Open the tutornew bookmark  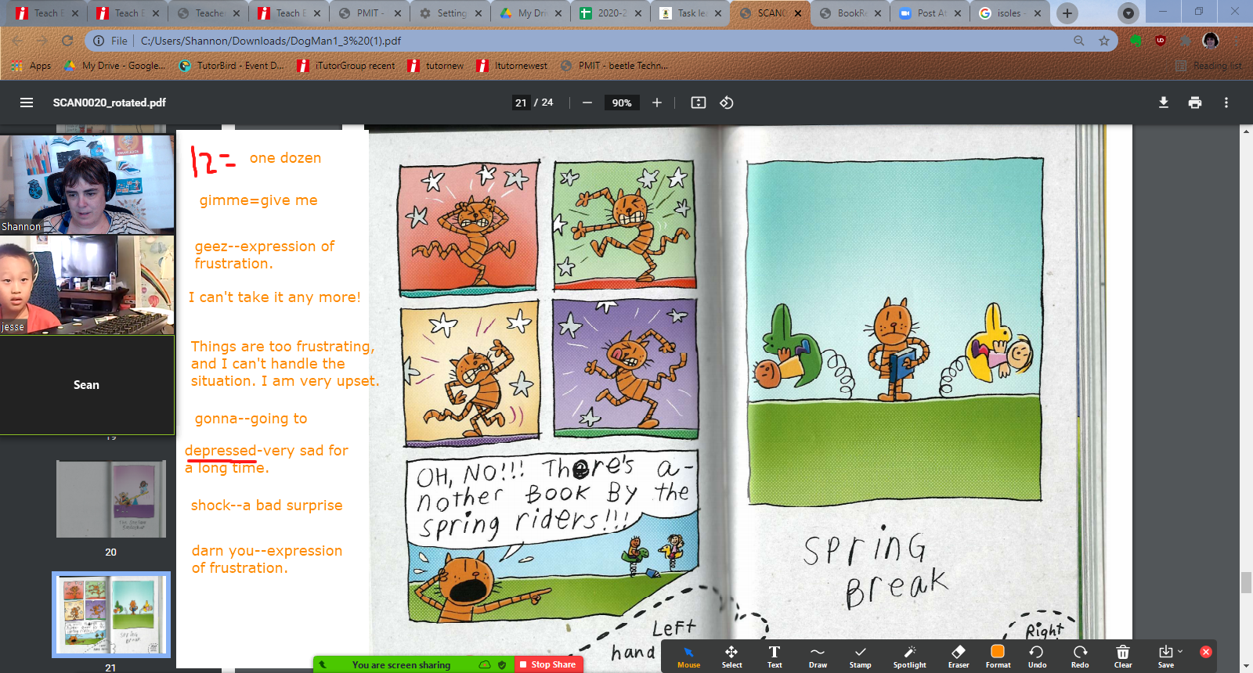[435, 66]
